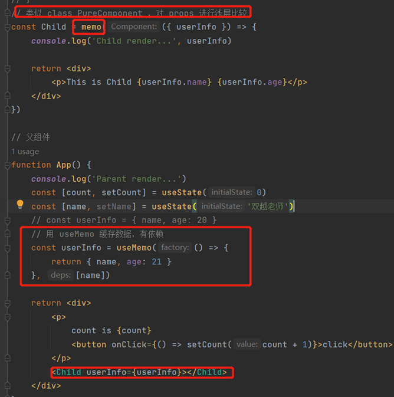This screenshot has height=397, width=394.
Task: Collapse the fold marker beside '<p>' opening tag
Action: [x=7, y=317]
